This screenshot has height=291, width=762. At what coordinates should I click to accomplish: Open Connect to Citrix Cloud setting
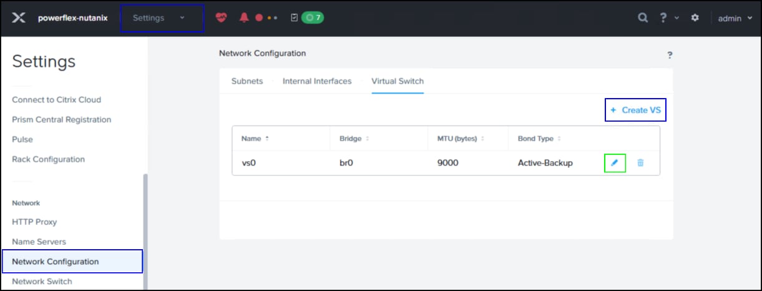pyautogui.click(x=56, y=100)
